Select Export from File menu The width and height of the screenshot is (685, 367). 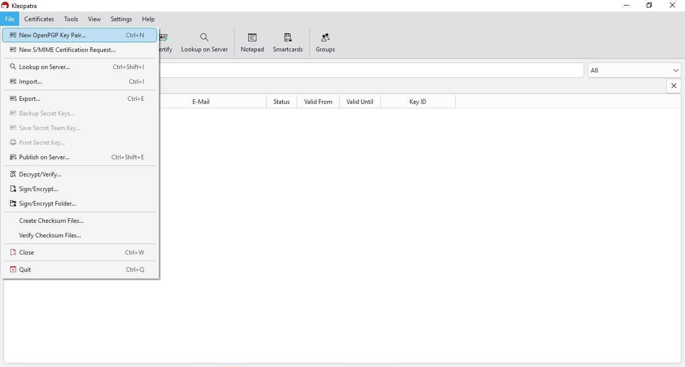tap(80, 99)
